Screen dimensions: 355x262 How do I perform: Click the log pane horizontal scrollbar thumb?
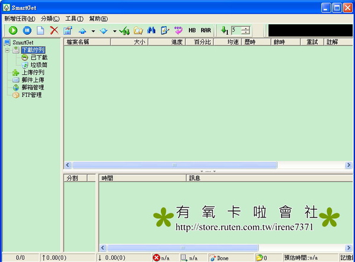pos(183,248)
